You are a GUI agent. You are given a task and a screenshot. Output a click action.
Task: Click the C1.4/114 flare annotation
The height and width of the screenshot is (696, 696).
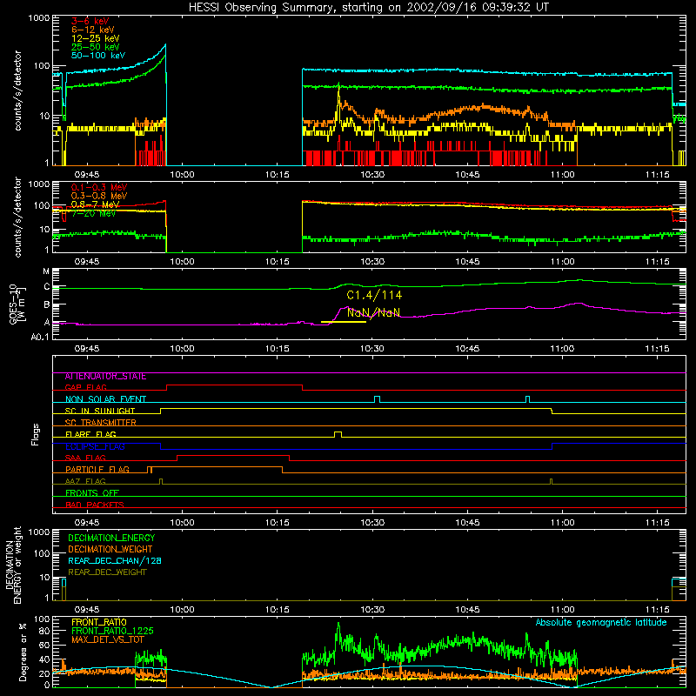(374, 295)
